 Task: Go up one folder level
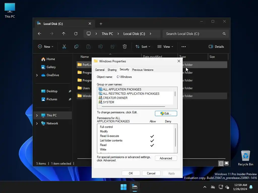pos(64,34)
